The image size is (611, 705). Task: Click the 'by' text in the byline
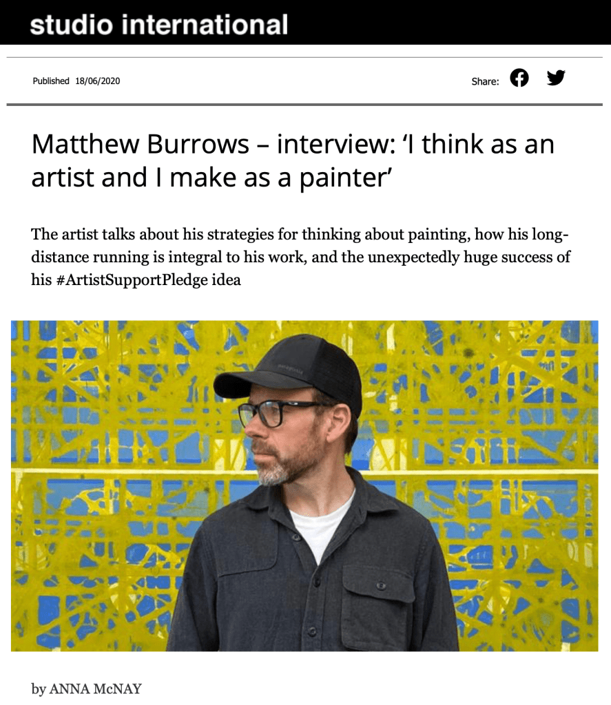click(39, 689)
